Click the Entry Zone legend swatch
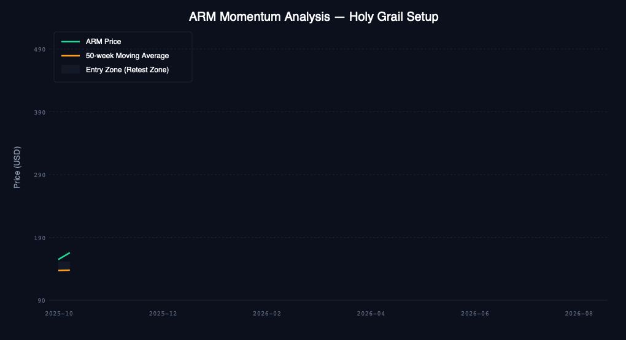This screenshot has width=626, height=340. (x=71, y=69)
